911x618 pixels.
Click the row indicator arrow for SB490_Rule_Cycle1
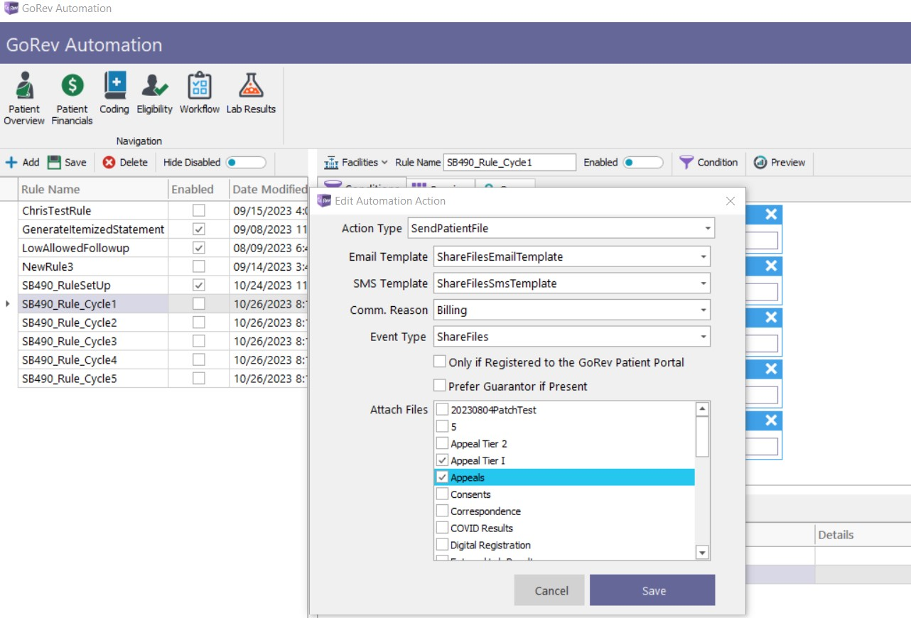(8, 303)
